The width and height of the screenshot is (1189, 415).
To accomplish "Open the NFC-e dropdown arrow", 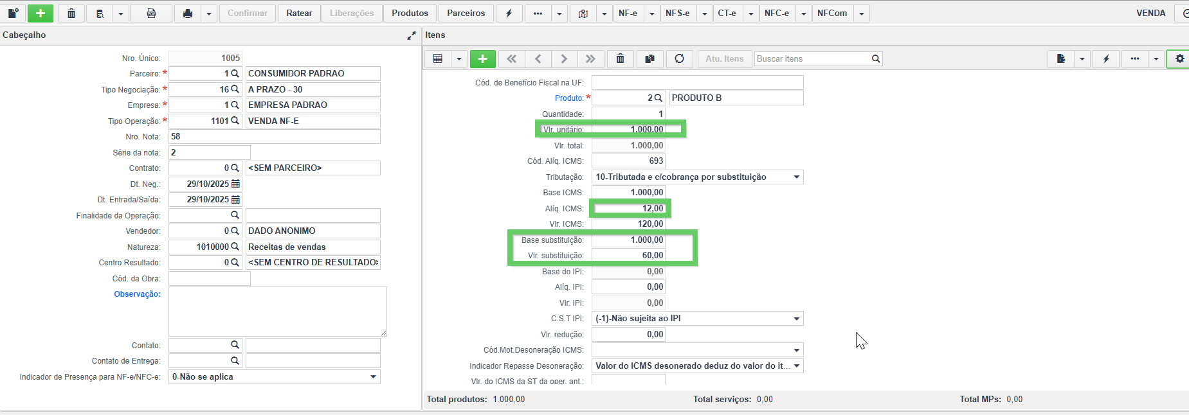I will pyautogui.click(x=803, y=13).
